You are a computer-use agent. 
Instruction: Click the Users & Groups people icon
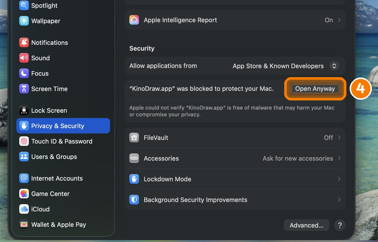(x=24, y=156)
